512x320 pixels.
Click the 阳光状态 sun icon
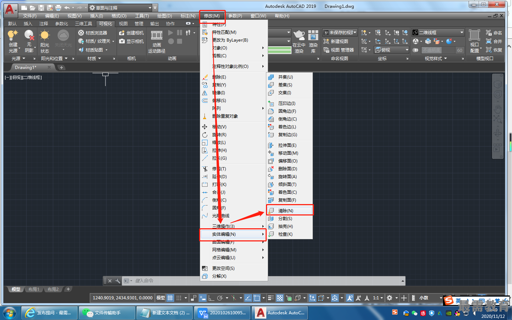(x=45, y=35)
